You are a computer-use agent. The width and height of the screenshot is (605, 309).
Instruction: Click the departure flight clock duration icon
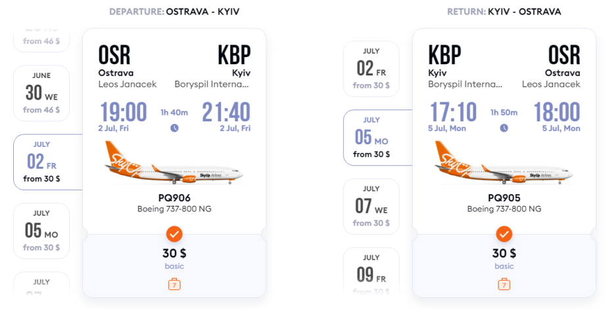coord(174,128)
